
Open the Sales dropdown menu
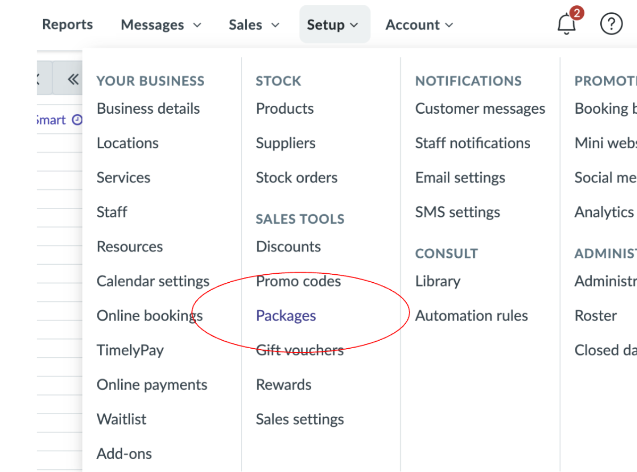(254, 25)
